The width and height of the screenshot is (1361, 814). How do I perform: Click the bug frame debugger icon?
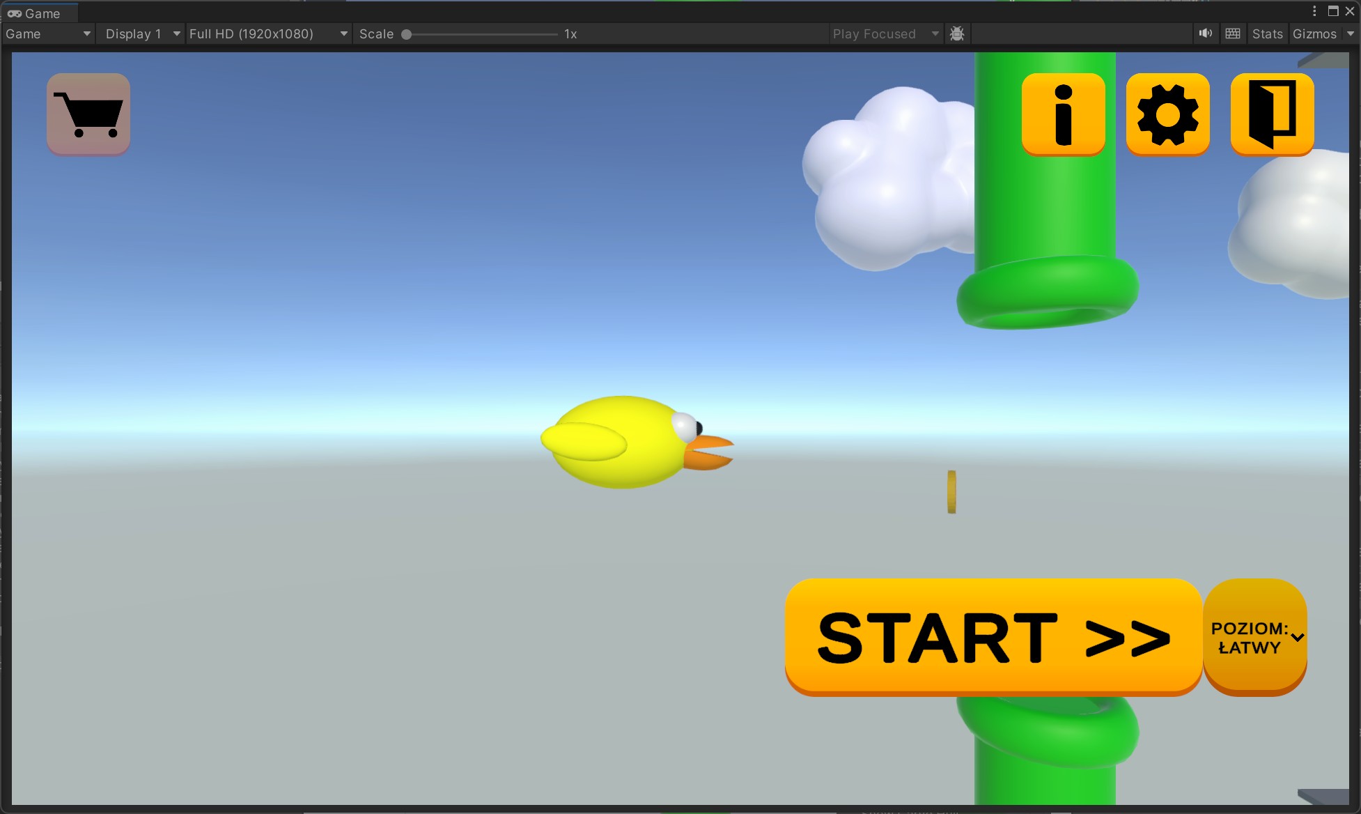coord(957,33)
